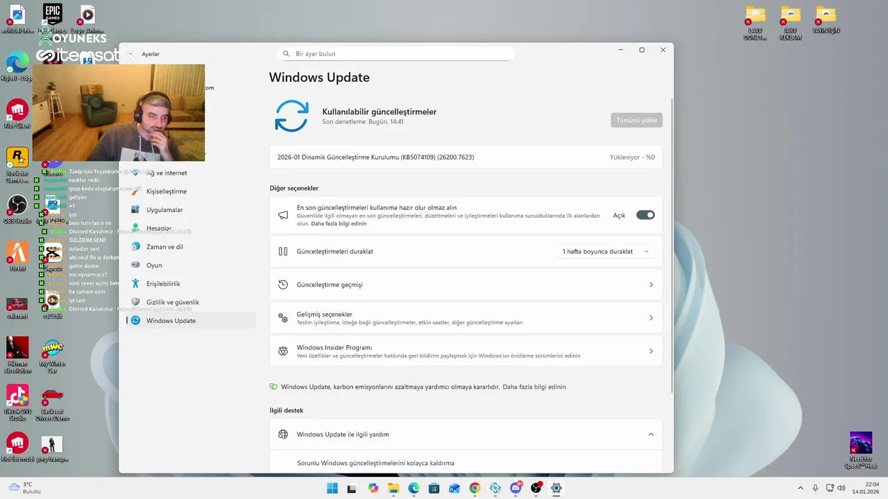Click the Windows Insider heart icon
The image size is (888, 499).
(x=283, y=351)
